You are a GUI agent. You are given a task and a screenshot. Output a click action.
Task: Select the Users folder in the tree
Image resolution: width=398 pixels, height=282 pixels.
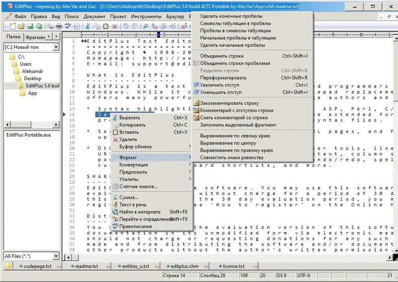point(26,64)
